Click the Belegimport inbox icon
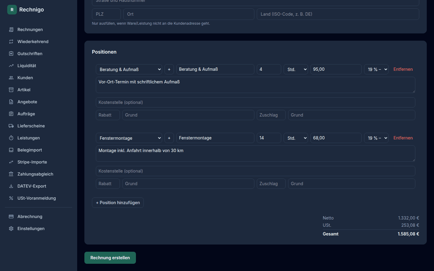 pyautogui.click(x=11, y=150)
